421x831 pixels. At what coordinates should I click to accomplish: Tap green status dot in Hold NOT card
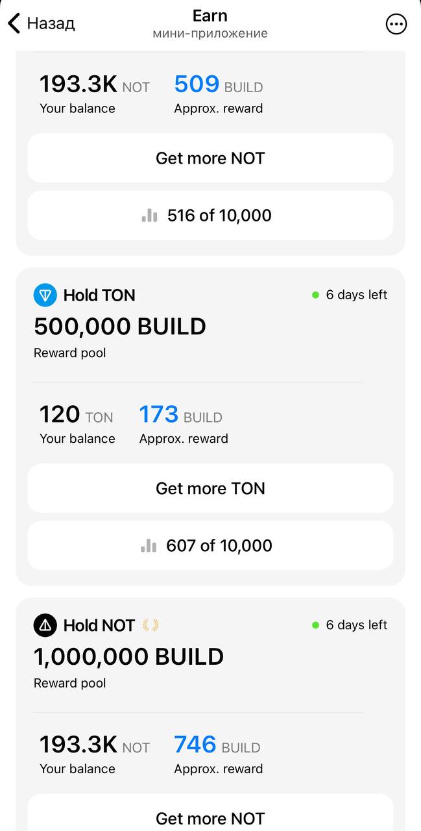pos(316,625)
